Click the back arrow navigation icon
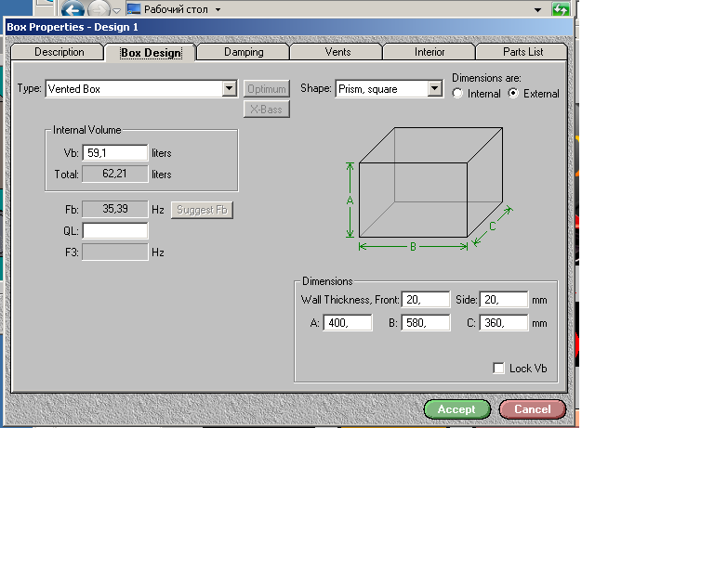 73,9
